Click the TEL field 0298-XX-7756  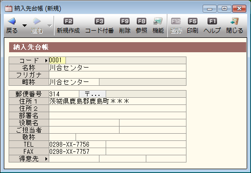point(77,144)
